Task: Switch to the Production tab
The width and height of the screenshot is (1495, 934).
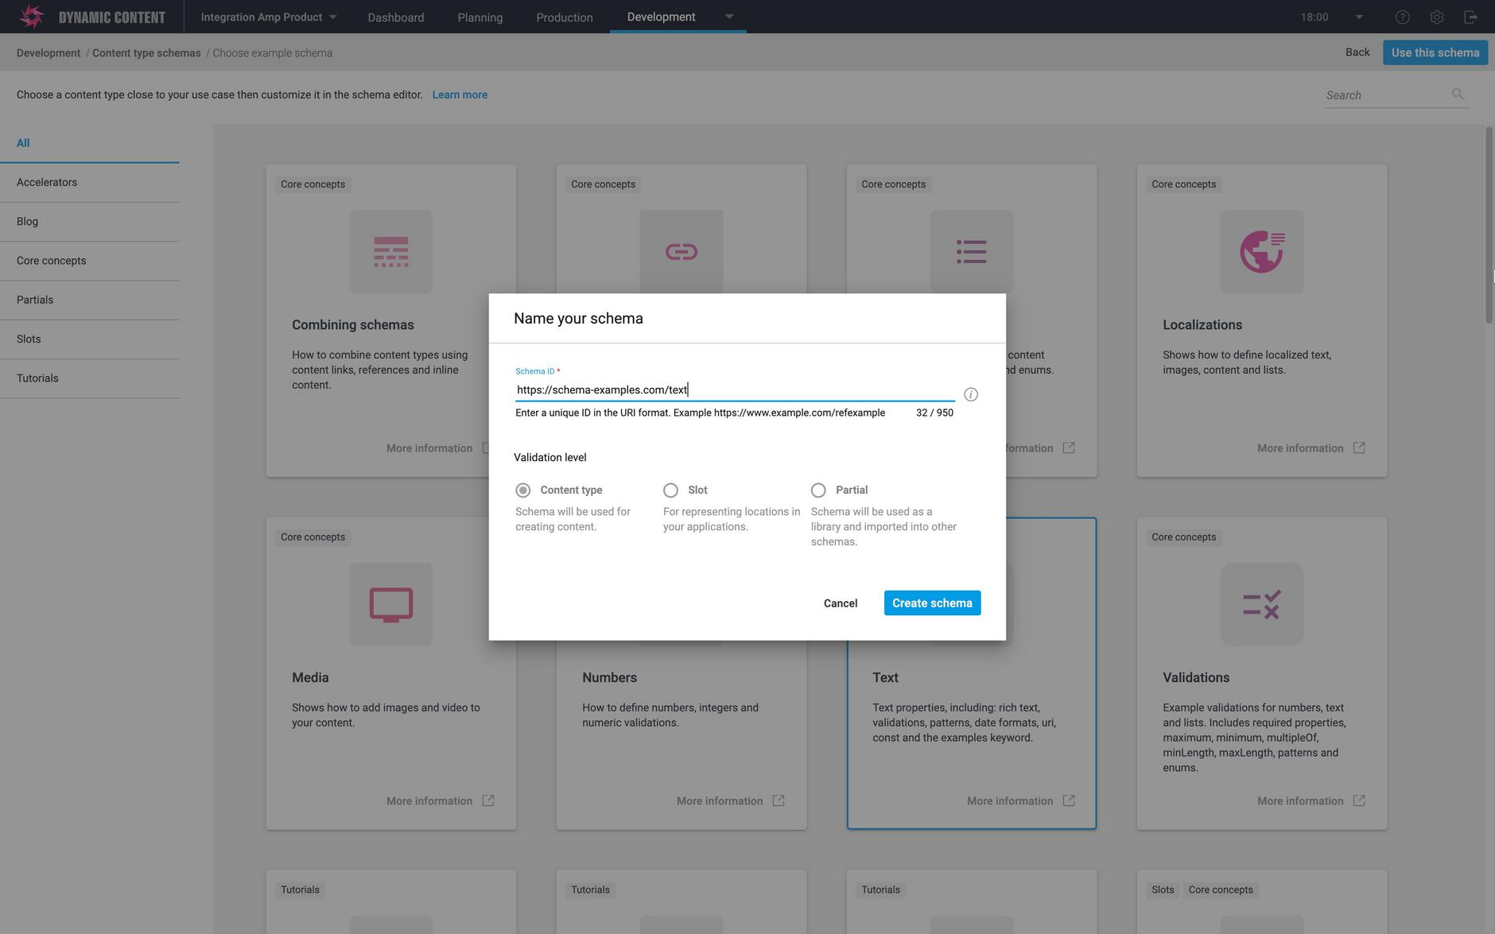Action: (x=564, y=17)
